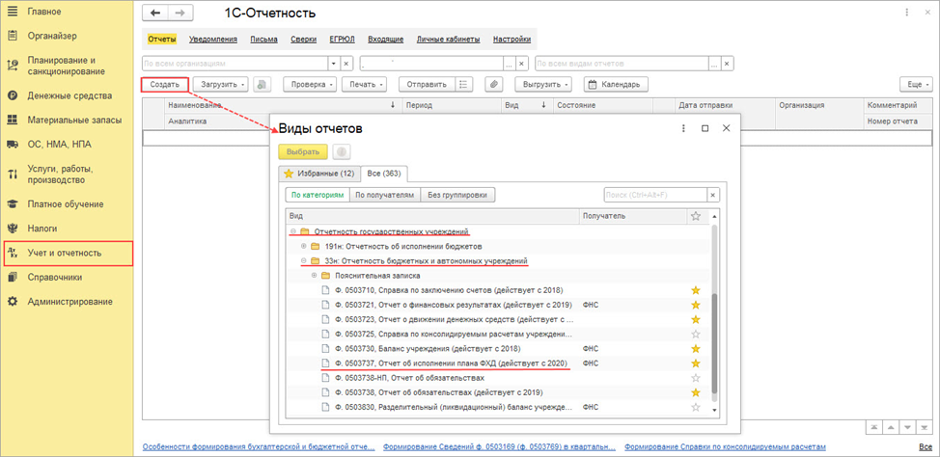The height and width of the screenshot is (457, 940).
Task: Open the Главное section icon
Action: [12, 12]
